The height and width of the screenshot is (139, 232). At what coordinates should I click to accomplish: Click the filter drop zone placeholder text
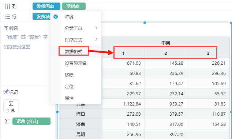[x=26, y=42]
